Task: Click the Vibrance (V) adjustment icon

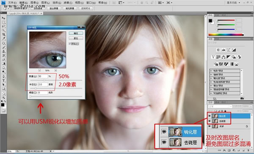Action: [213, 57]
